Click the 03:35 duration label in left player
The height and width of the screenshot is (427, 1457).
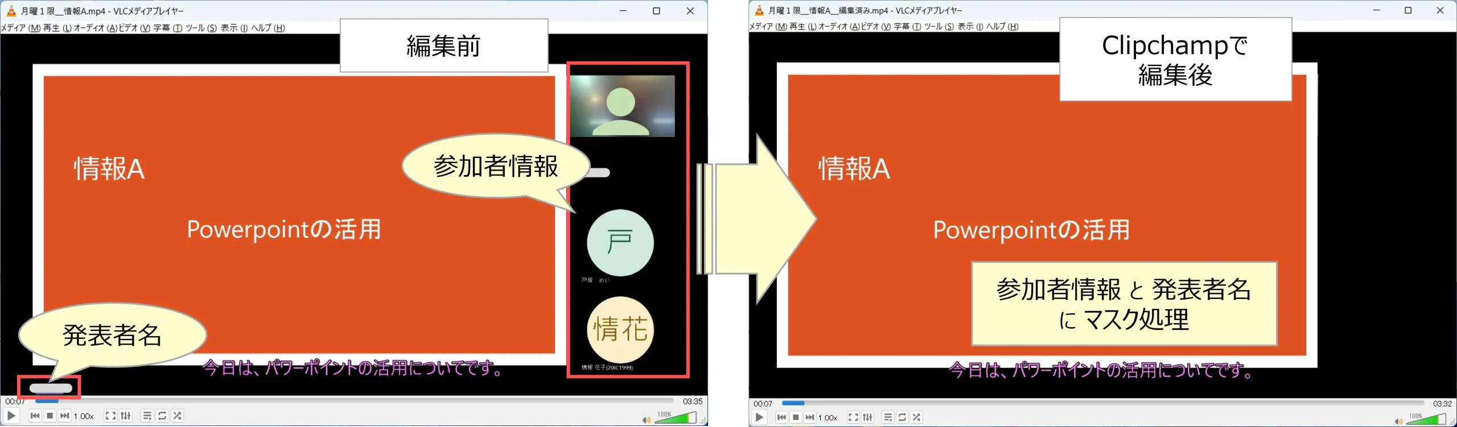692,401
